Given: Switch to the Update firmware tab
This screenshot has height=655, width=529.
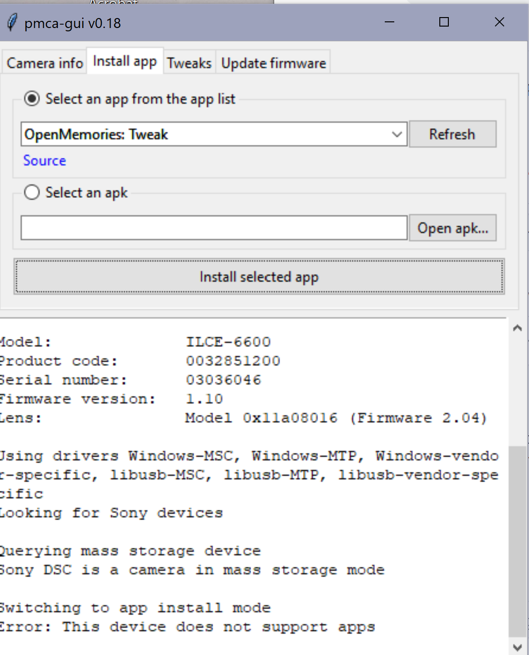Looking at the screenshot, I should (273, 62).
